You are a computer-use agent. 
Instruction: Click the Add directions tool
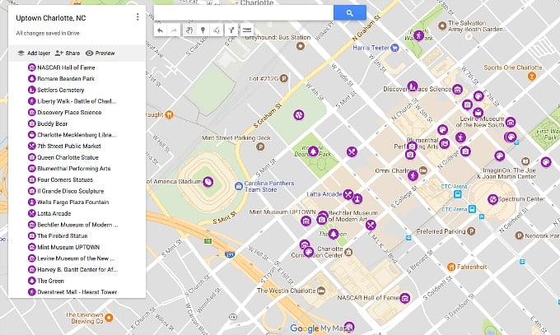(231, 30)
